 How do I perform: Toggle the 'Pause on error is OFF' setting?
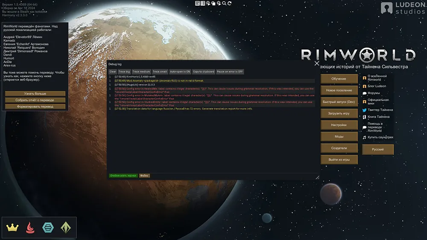click(x=230, y=72)
